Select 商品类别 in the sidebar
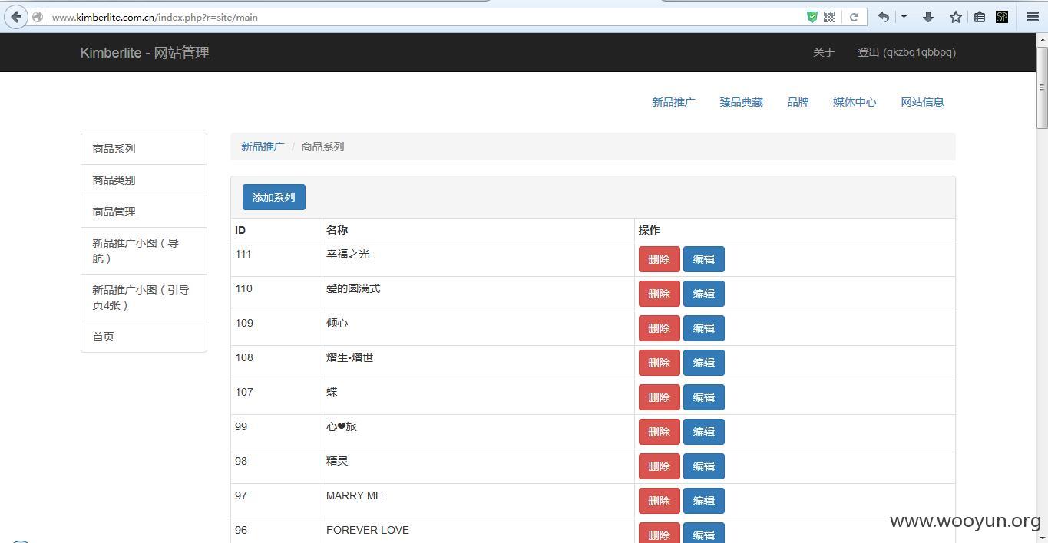 coord(144,180)
